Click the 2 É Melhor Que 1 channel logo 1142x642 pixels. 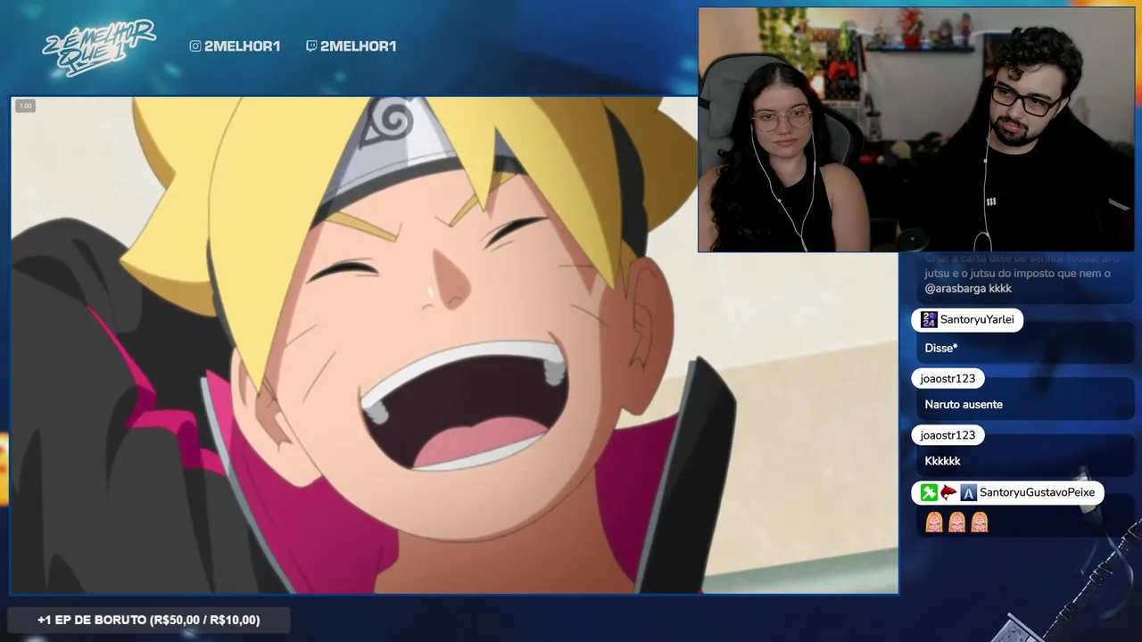[x=99, y=46]
